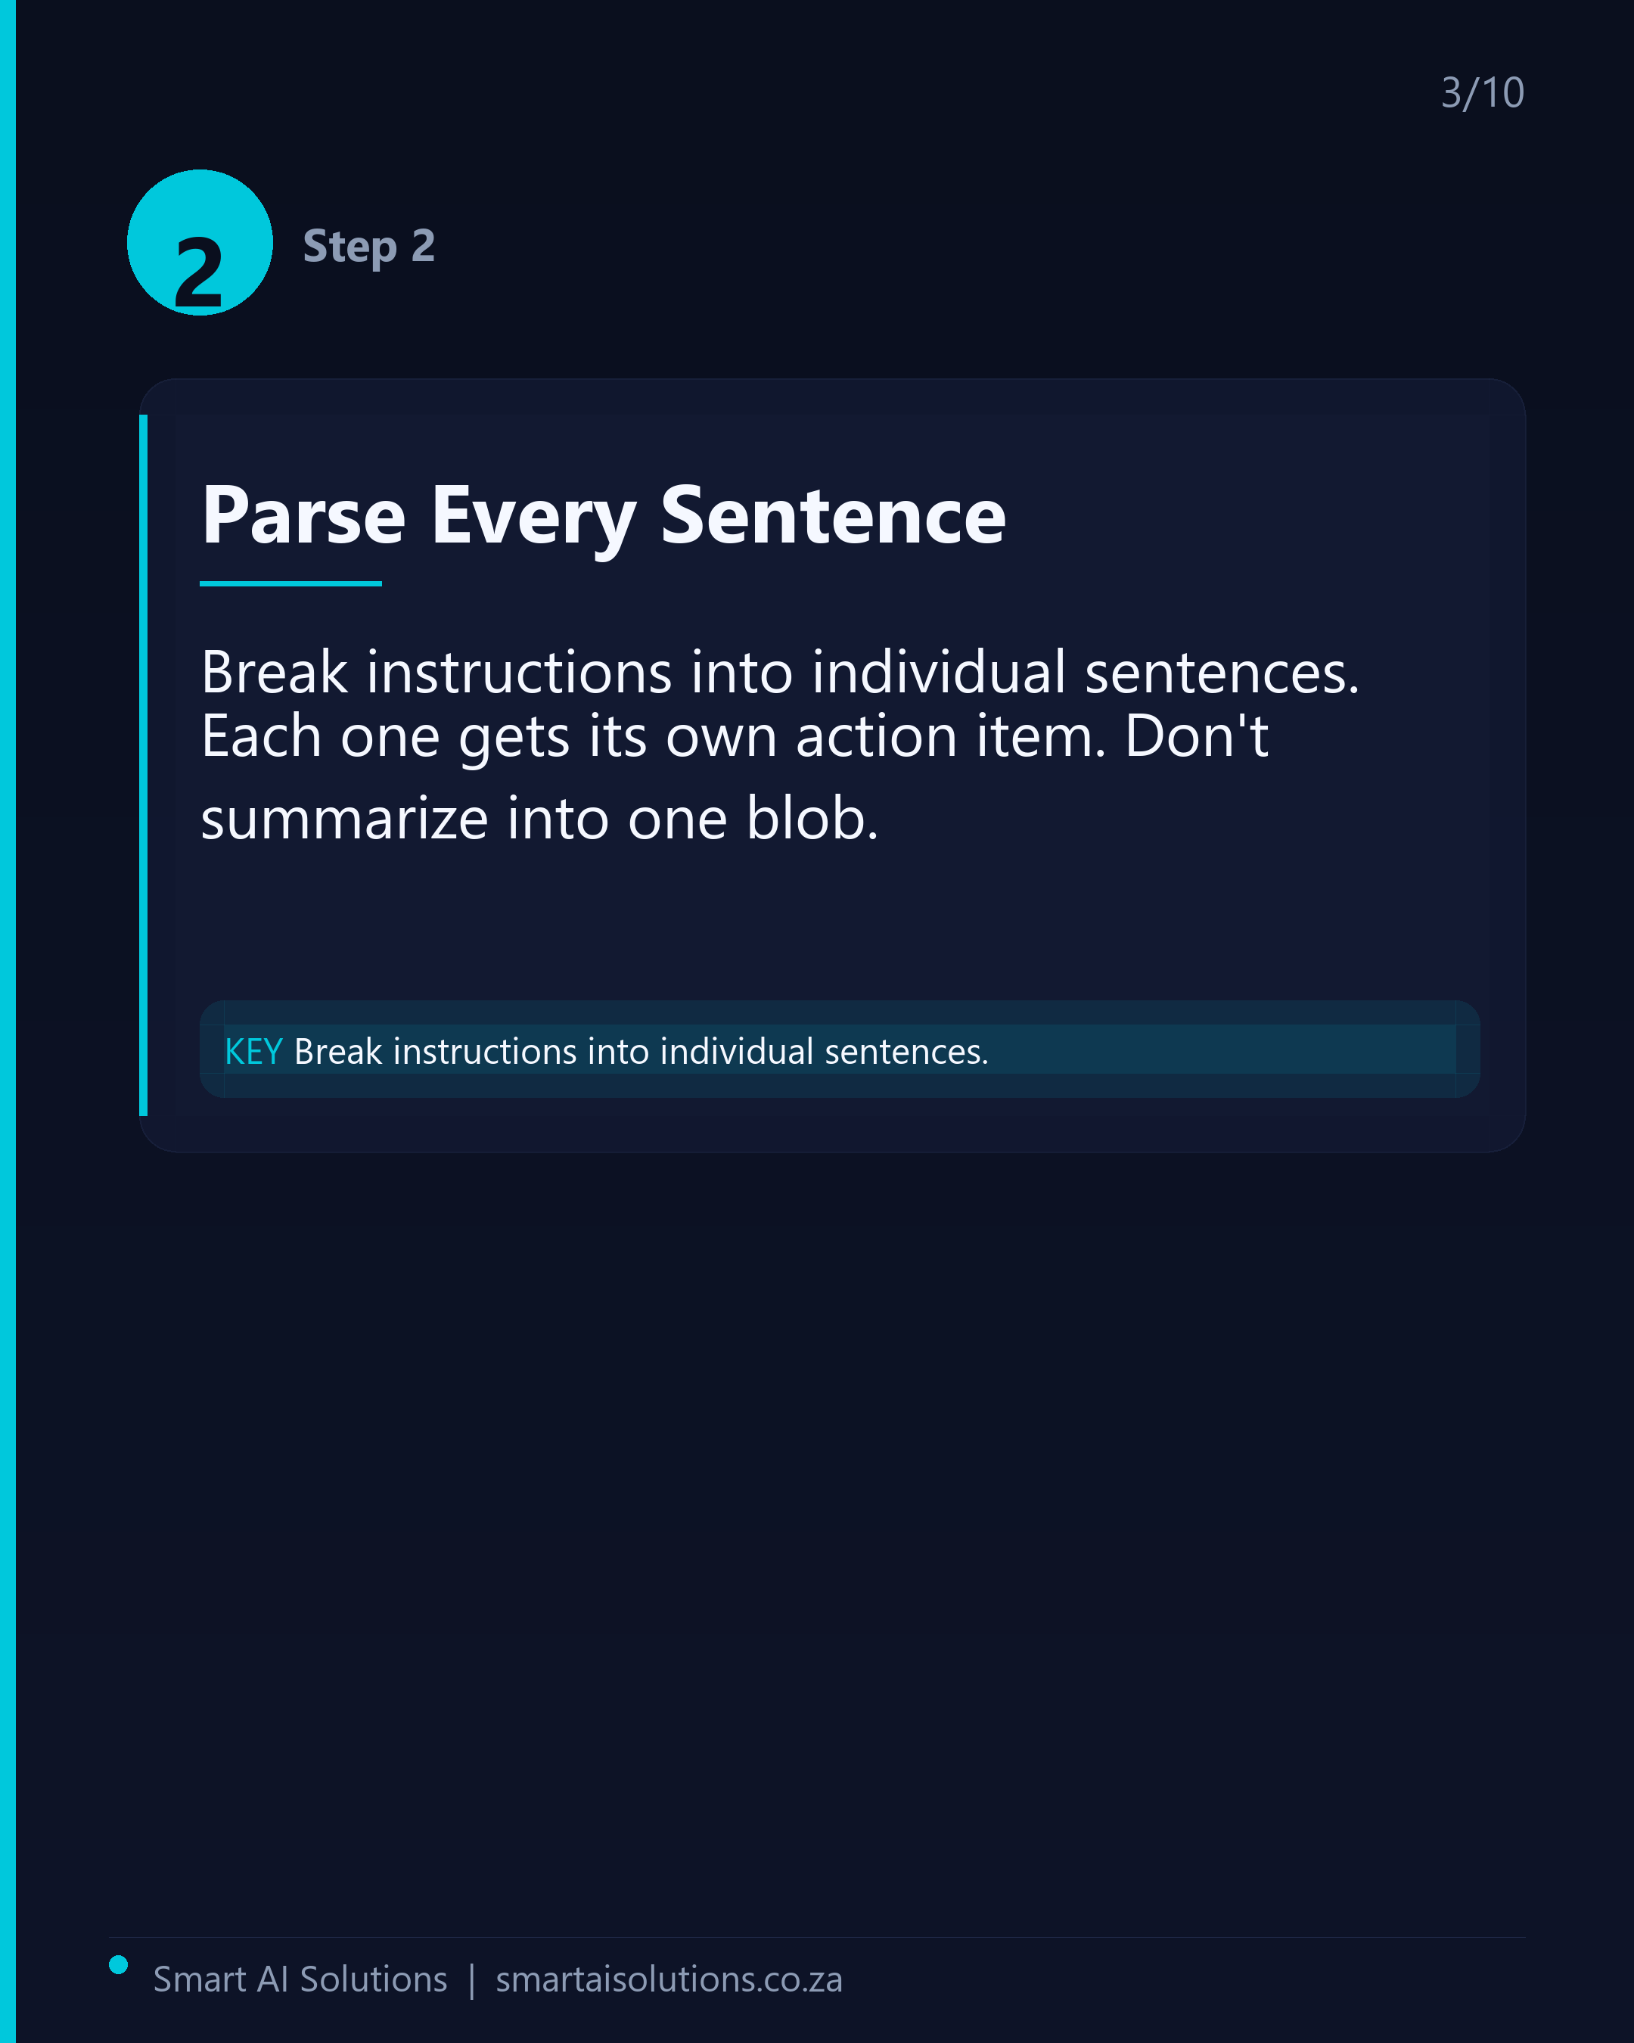Click the Smart AI Solutions brand name
This screenshot has height=2043, width=1634.
coord(300,1979)
